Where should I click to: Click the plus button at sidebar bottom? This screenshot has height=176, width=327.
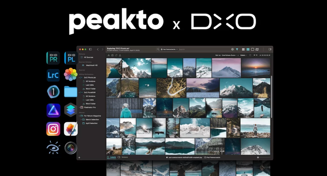79,158
